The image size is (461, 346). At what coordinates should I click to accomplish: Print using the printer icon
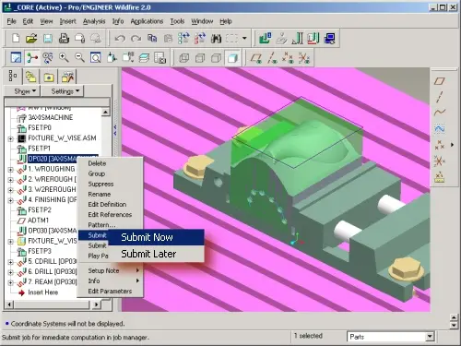point(64,39)
